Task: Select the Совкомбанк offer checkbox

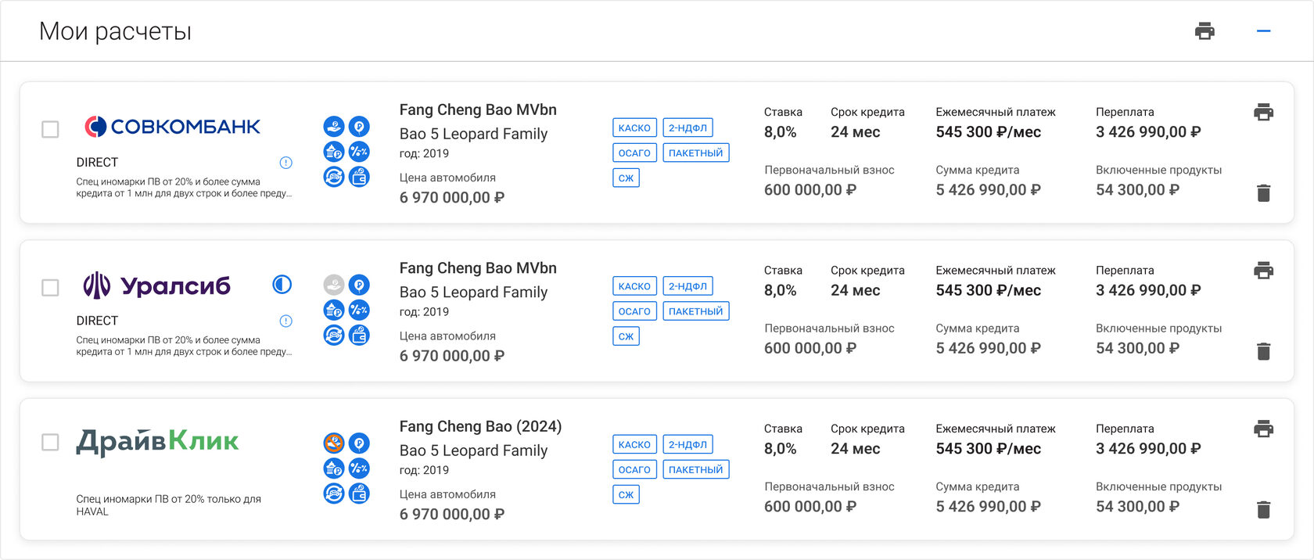Action: pos(50,129)
